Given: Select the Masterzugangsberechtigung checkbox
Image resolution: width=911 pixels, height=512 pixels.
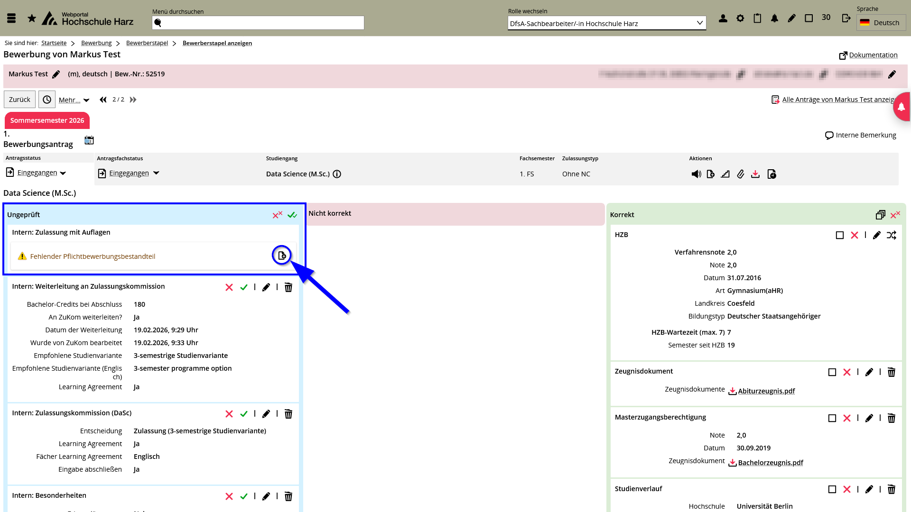Looking at the screenshot, I should (x=832, y=418).
